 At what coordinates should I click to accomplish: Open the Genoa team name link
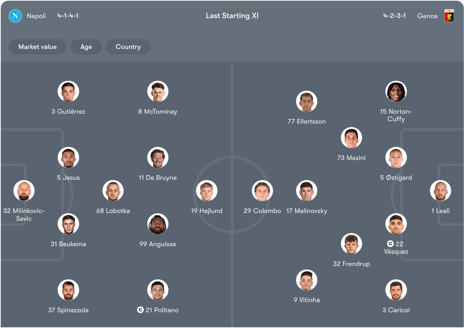tap(427, 16)
